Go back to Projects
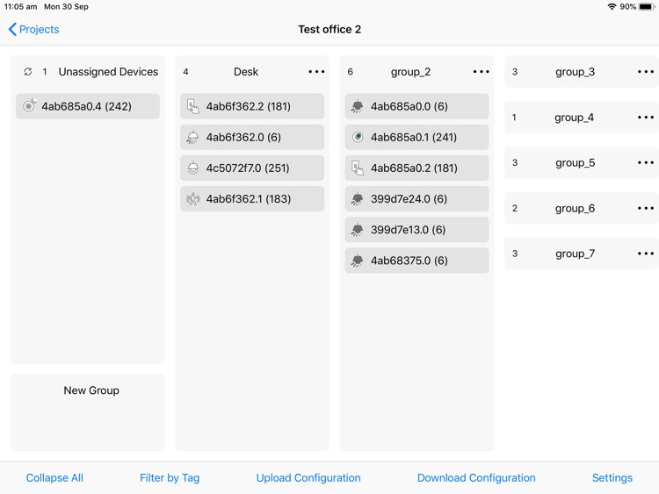The height and width of the screenshot is (494, 659). 33,29
